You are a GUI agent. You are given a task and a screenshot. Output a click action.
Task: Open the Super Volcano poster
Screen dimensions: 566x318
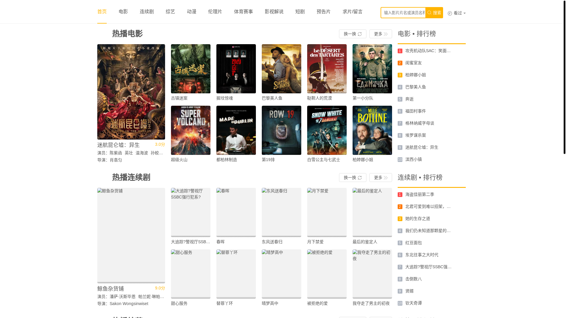(x=191, y=130)
